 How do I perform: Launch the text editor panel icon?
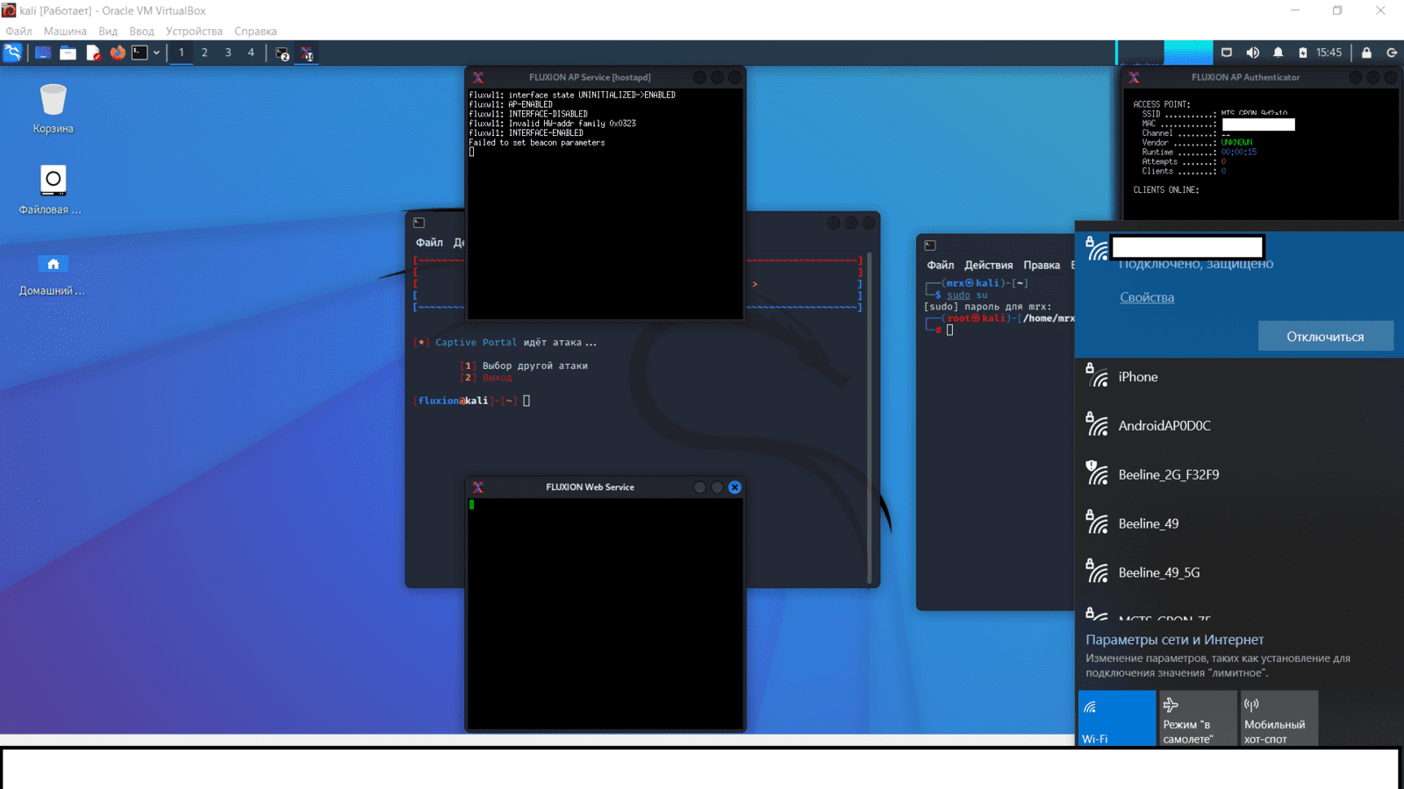click(92, 53)
